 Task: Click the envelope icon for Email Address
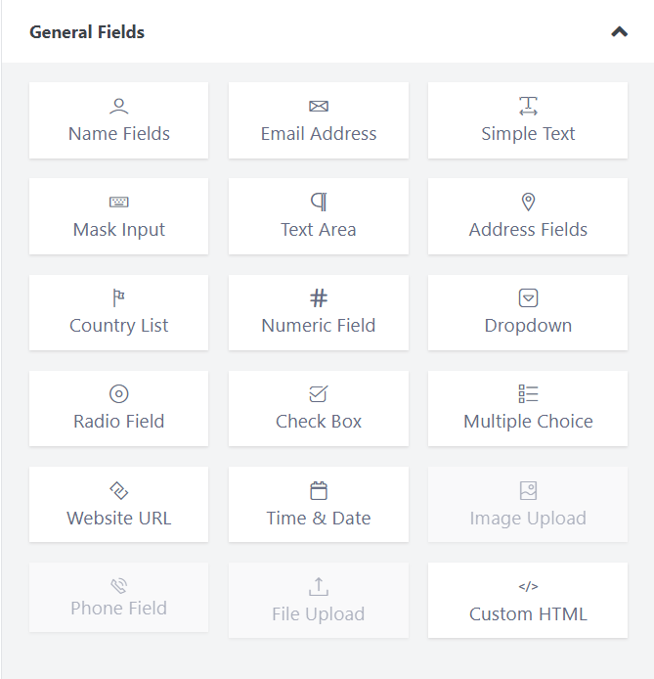pos(319,106)
